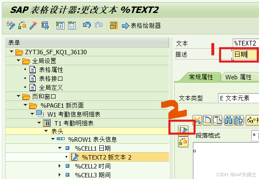
Task: Open the 表格绘制器 table painter
Action: click(141, 26)
